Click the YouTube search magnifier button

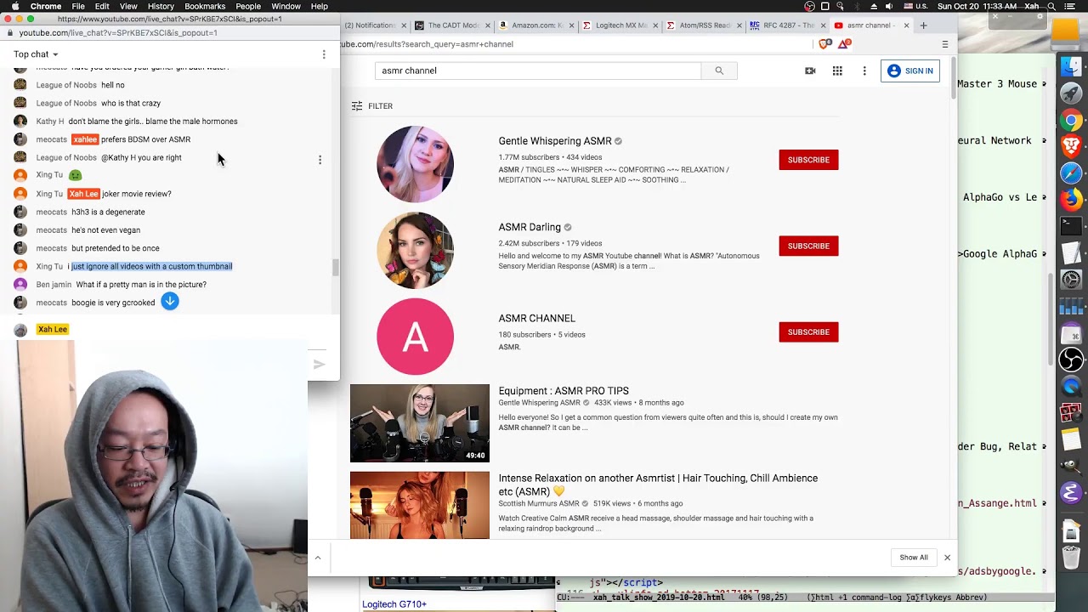tap(719, 71)
